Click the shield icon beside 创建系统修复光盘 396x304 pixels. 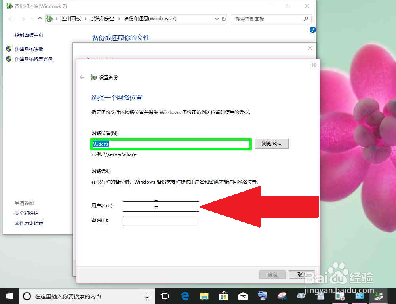click(x=9, y=59)
